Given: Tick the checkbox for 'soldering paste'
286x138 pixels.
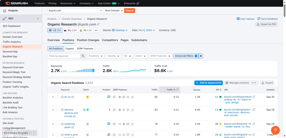Looking at the screenshot, I should (x=57, y=124).
